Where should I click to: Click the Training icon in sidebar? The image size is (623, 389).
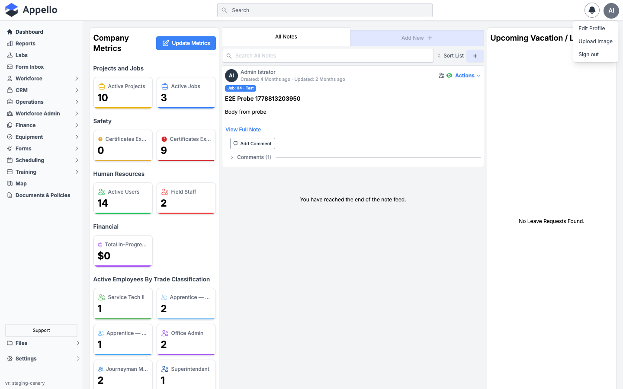[x=10, y=172]
